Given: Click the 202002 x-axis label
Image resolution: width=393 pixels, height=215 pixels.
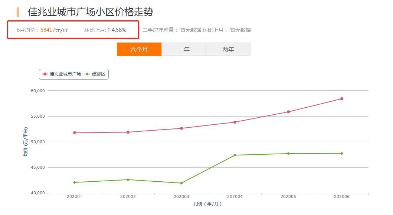Looking at the screenshot, I should 128,196.
